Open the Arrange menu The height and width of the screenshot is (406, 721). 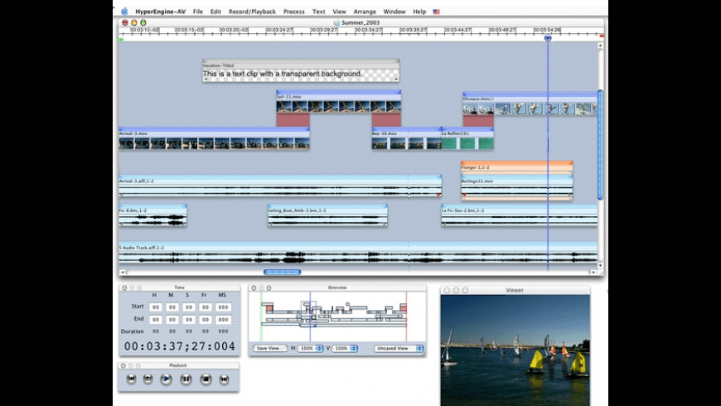click(365, 12)
